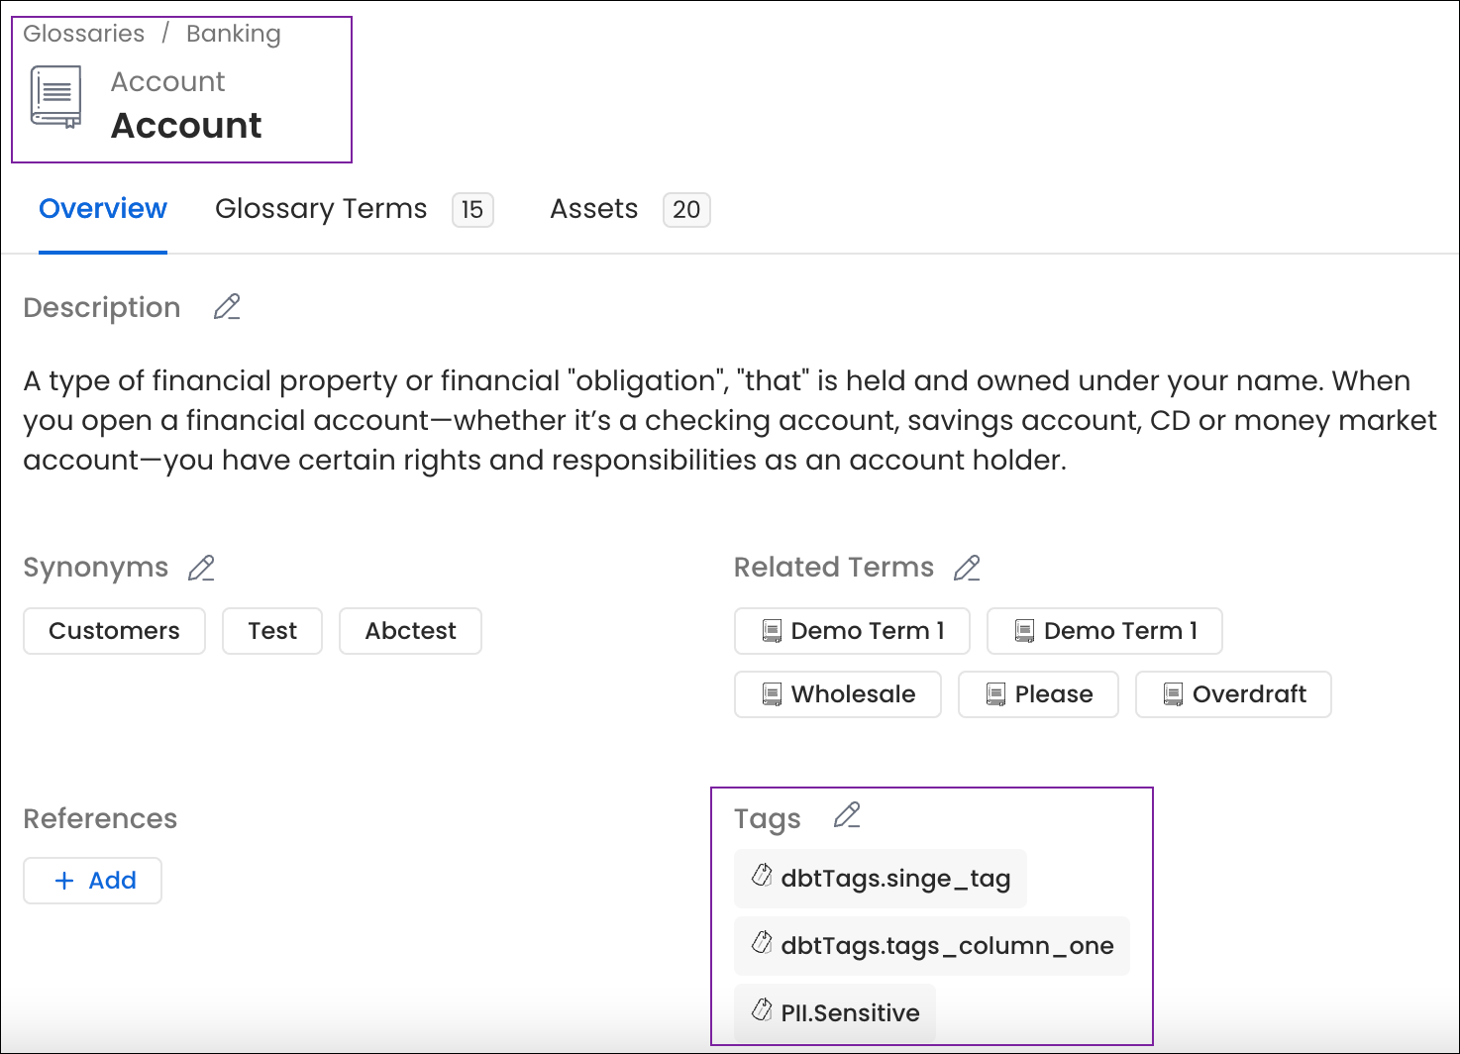This screenshot has height=1054, width=1460.
Task: Click the Abctest synonym chip
Action: tap(410, 631)
